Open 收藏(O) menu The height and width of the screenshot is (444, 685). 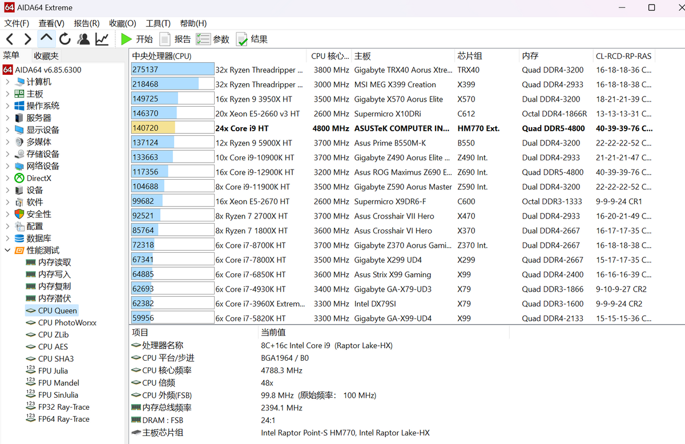pos(123,23)
